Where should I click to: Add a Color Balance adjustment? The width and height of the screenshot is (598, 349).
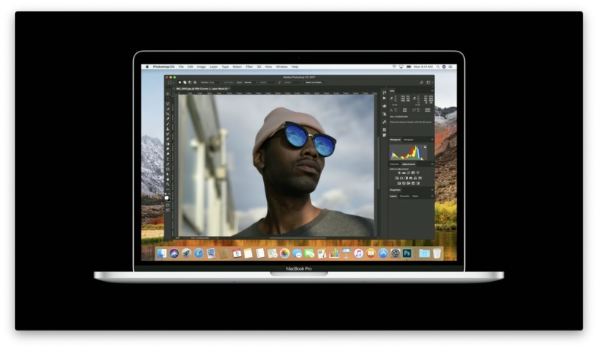401,178
